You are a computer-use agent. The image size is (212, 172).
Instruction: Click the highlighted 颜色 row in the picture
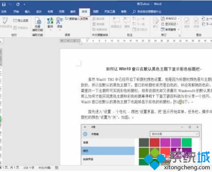coord(108,151)
